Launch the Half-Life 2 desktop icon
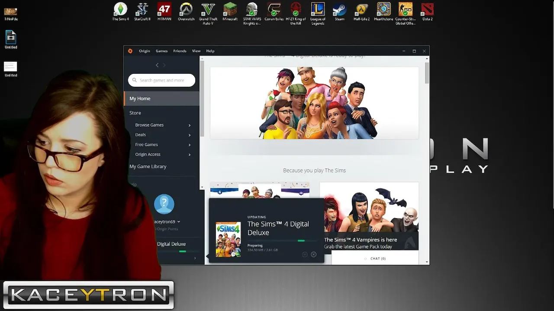The height and width of the screenshot is (311, 554). [362, 12]
